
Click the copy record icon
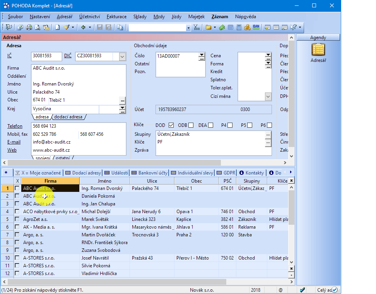point(120,27)
